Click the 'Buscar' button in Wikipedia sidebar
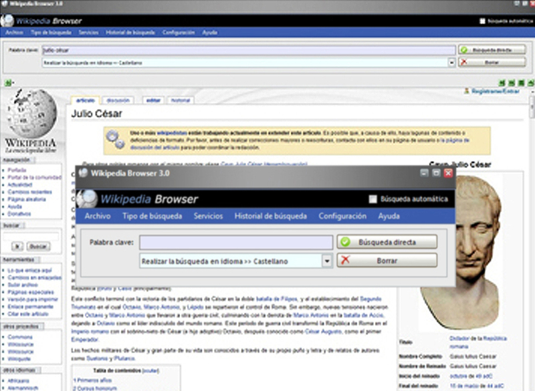The image size is (535, 391). pyautogui.click(x=38, y=246)
